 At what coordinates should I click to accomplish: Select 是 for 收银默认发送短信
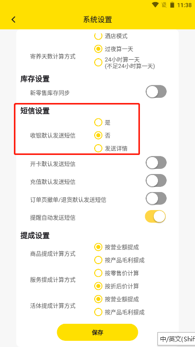pyautogui.click(x=98, y=122)
